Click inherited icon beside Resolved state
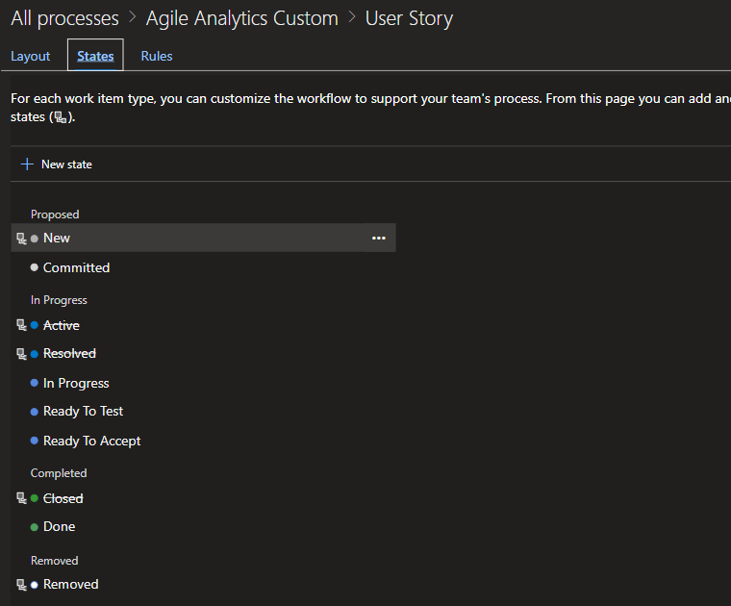The image size is (731, 606). coord(21,354)
